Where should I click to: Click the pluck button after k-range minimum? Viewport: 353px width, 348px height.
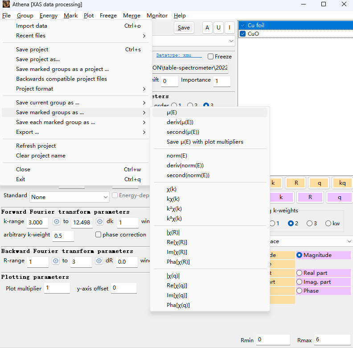(x=57, y=222)
